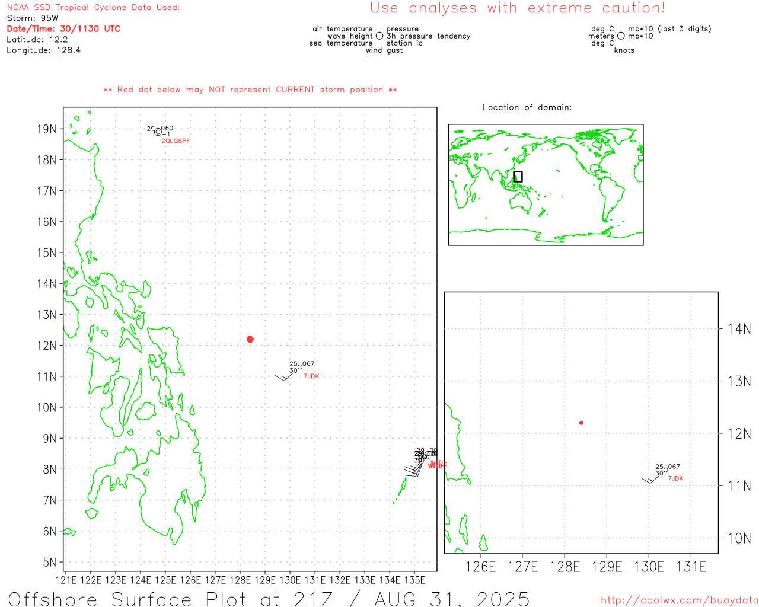759x607 pixels.
Task: Click the 'Date/Time: 30/1130 UTC' text
Action: point(63,29)
